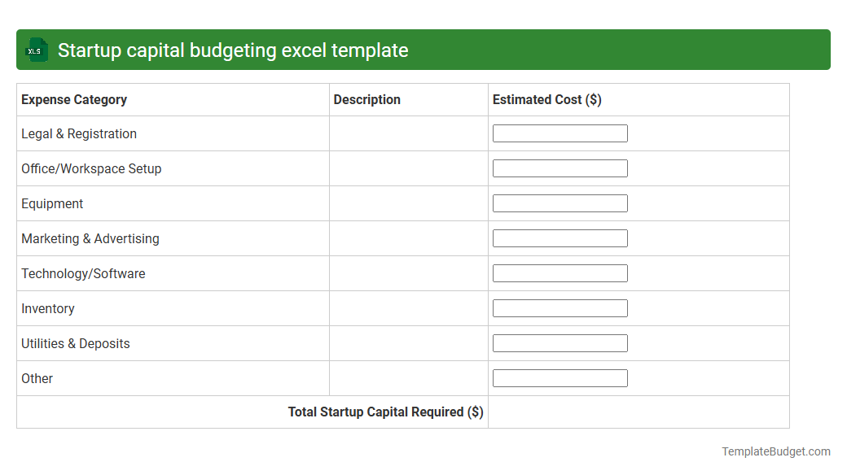847x475 pixels.
Task: Select the Technology/Software cost input
Action: [x=560, y=272]
